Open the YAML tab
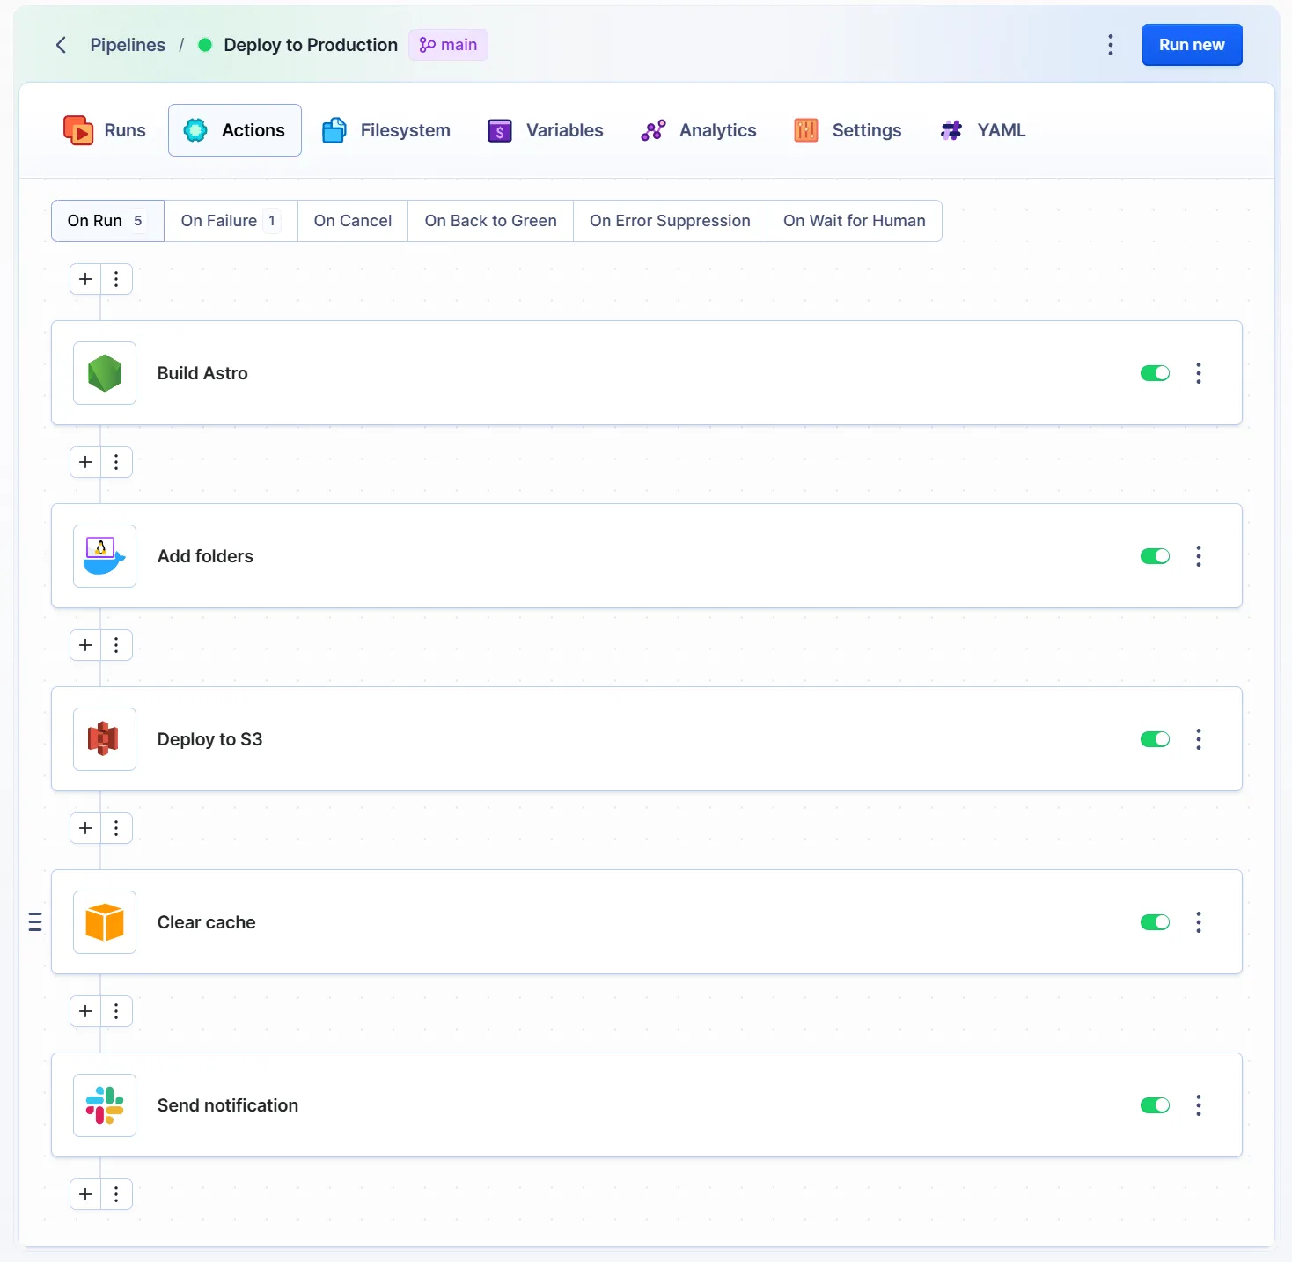The image size is (1292, 1262). point(983,130)
